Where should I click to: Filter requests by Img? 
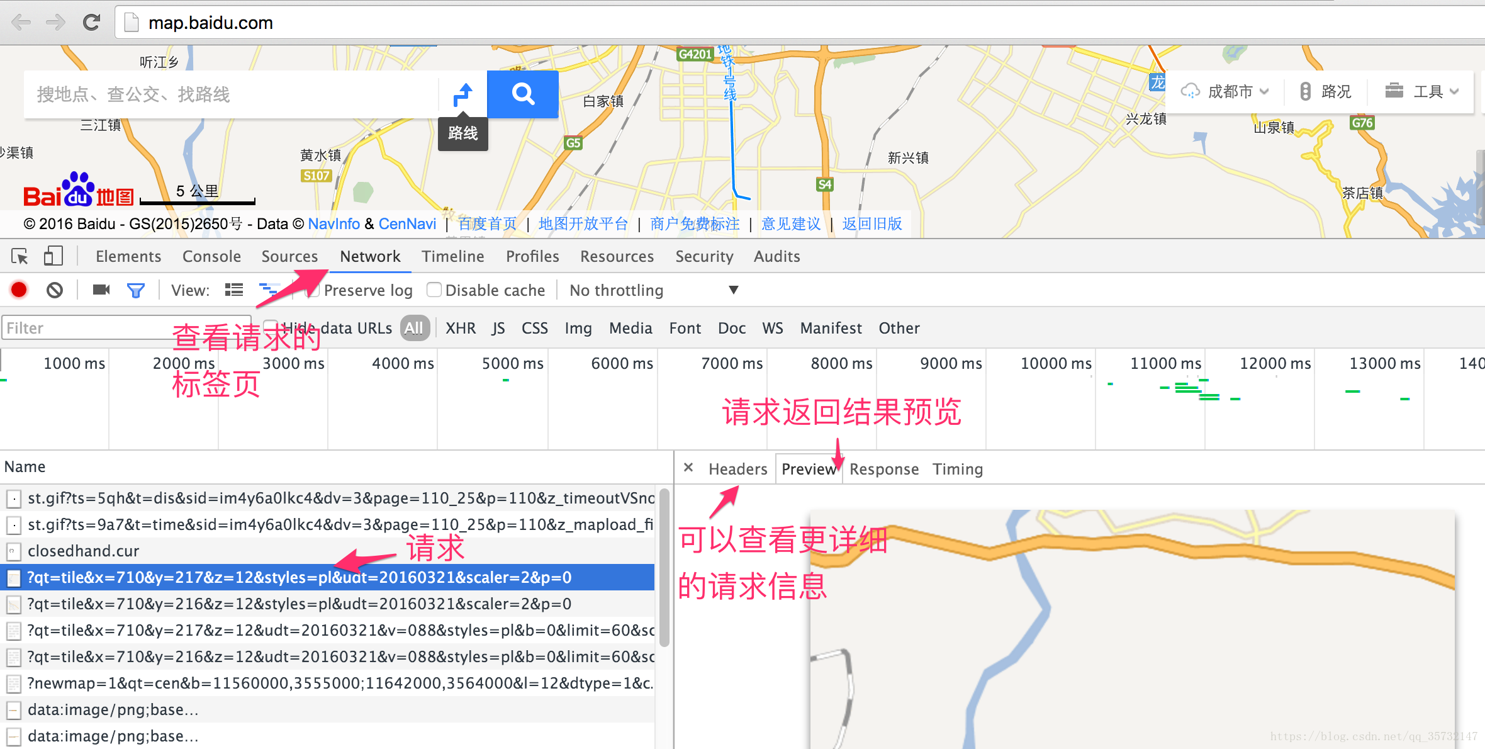(x=578, y=328)
